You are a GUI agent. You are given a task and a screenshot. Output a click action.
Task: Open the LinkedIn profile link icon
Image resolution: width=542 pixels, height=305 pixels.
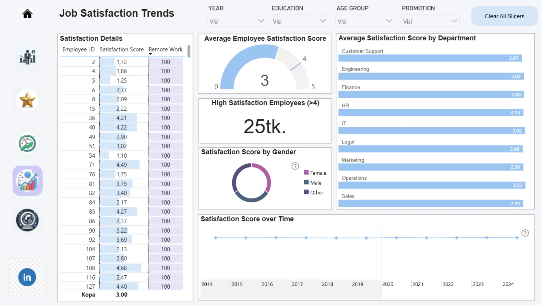pos(27,277)
